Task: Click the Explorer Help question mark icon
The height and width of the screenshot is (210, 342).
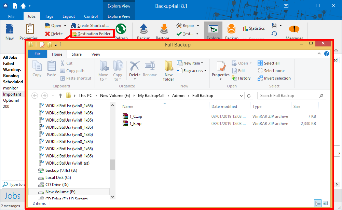Action: click(327, 54)
